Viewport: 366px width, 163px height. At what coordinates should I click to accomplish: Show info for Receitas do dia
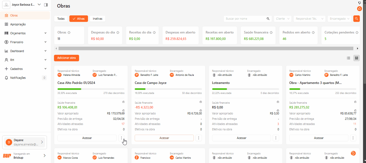pyautogui.click(x=154, y=32)
